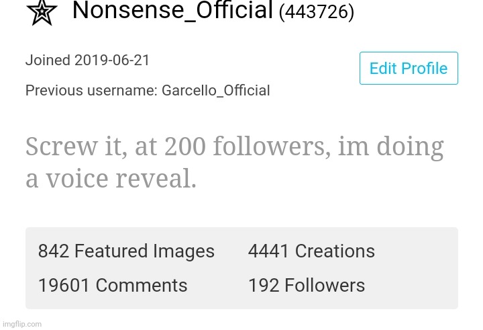Click 'a voice reveal.' in the tagline

(x=111, y=179)
